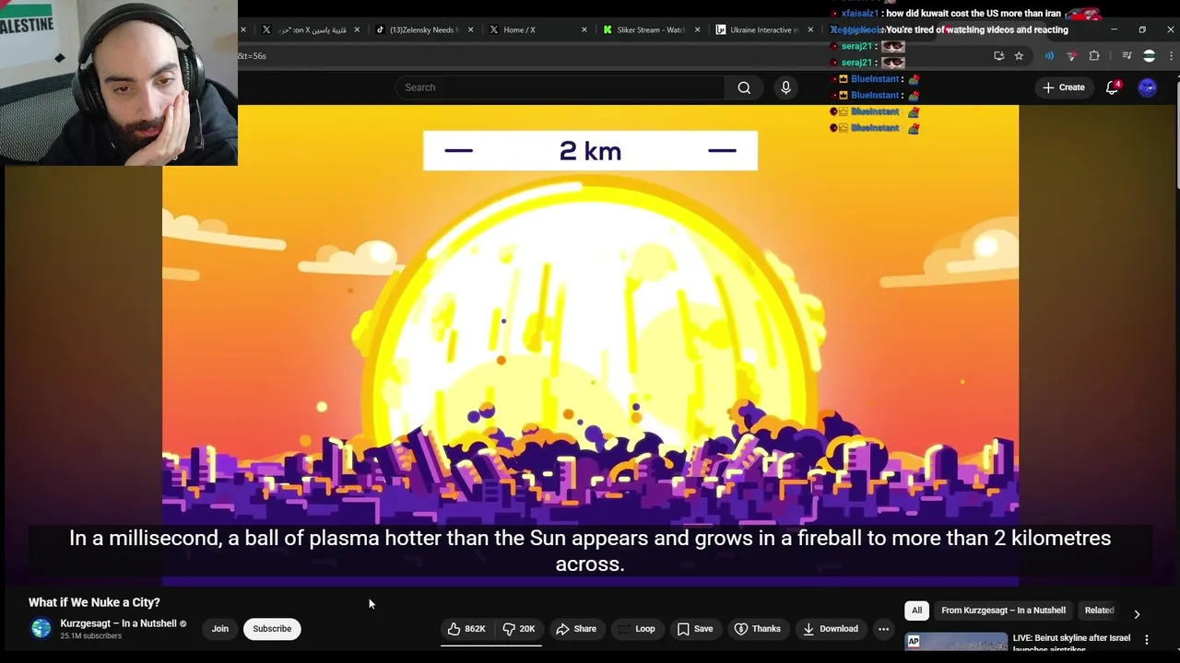Open browser Extensions puzzle icon

tap(1094, 56)
